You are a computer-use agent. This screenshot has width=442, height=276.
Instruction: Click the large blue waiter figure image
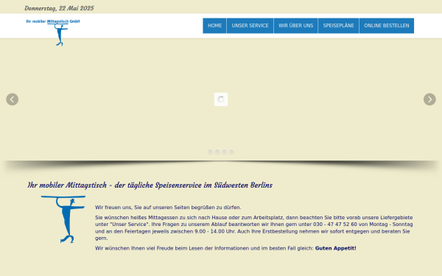coord(63,219)
